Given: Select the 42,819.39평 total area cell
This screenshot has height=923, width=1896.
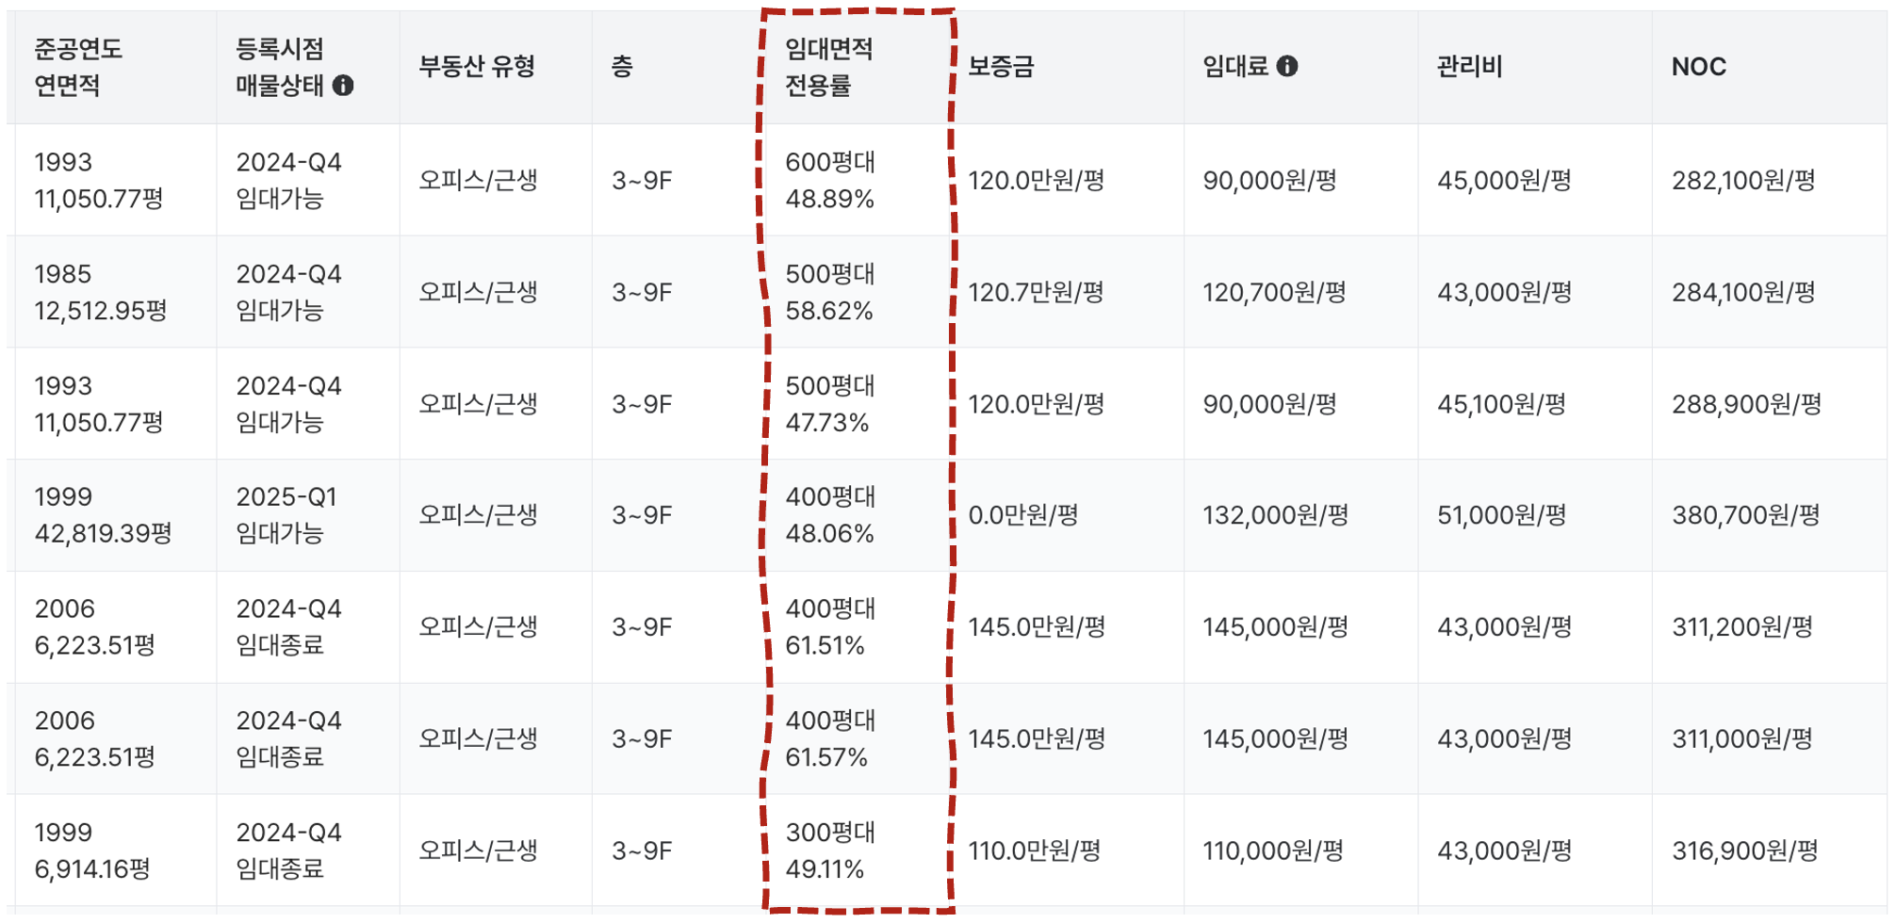Looking at the screenshot, I should point(103,534).
